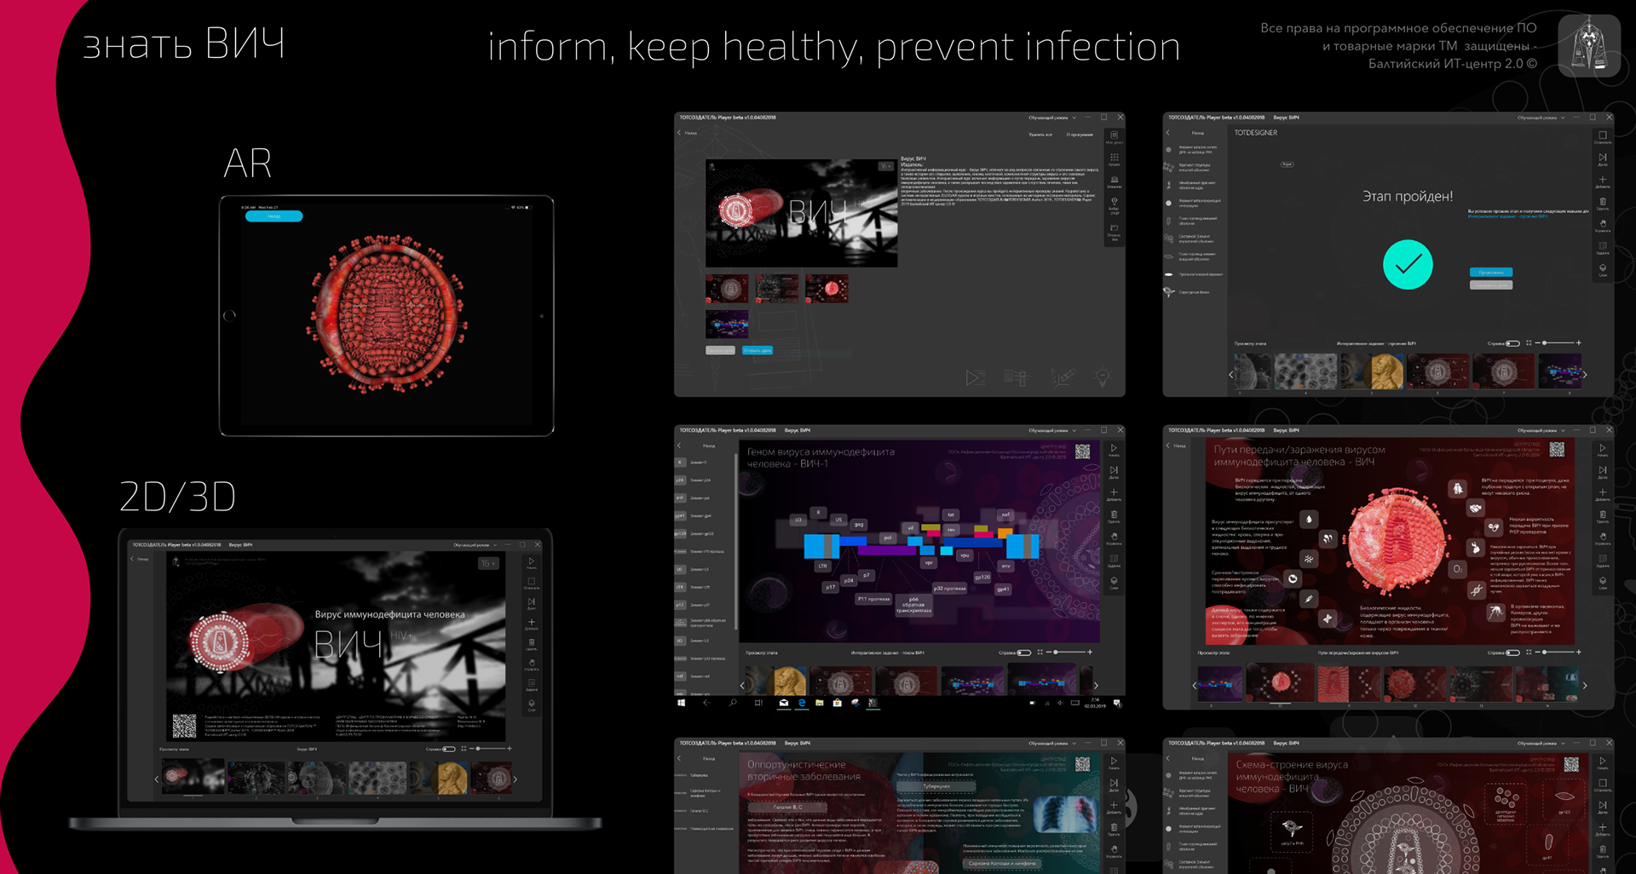Toggle Справка switch in laptop 2D/3D window
This screenshot has width=1636, height=874.
448,749
